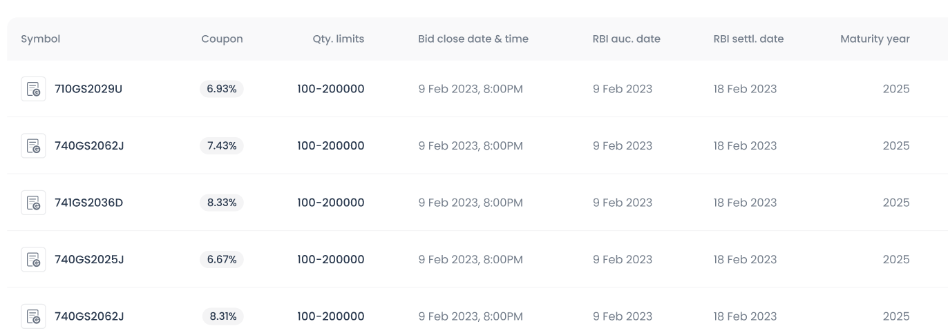Select the RBI auc. date header
The image size is (948, 335).
tap(627, 39)
